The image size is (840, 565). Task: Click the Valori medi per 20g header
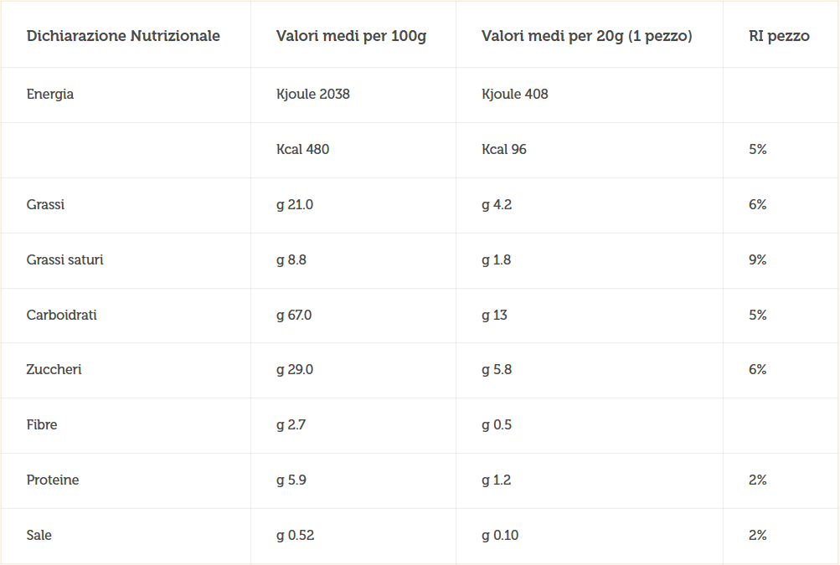tap(586, 37)
